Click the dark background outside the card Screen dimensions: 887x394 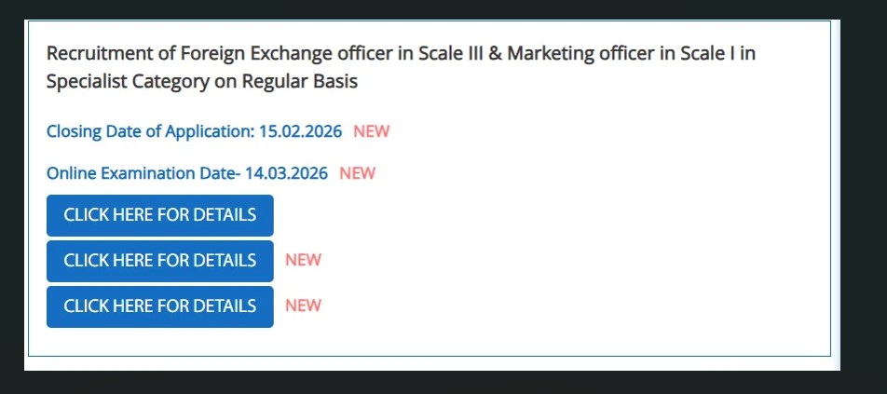click(863, 186)
